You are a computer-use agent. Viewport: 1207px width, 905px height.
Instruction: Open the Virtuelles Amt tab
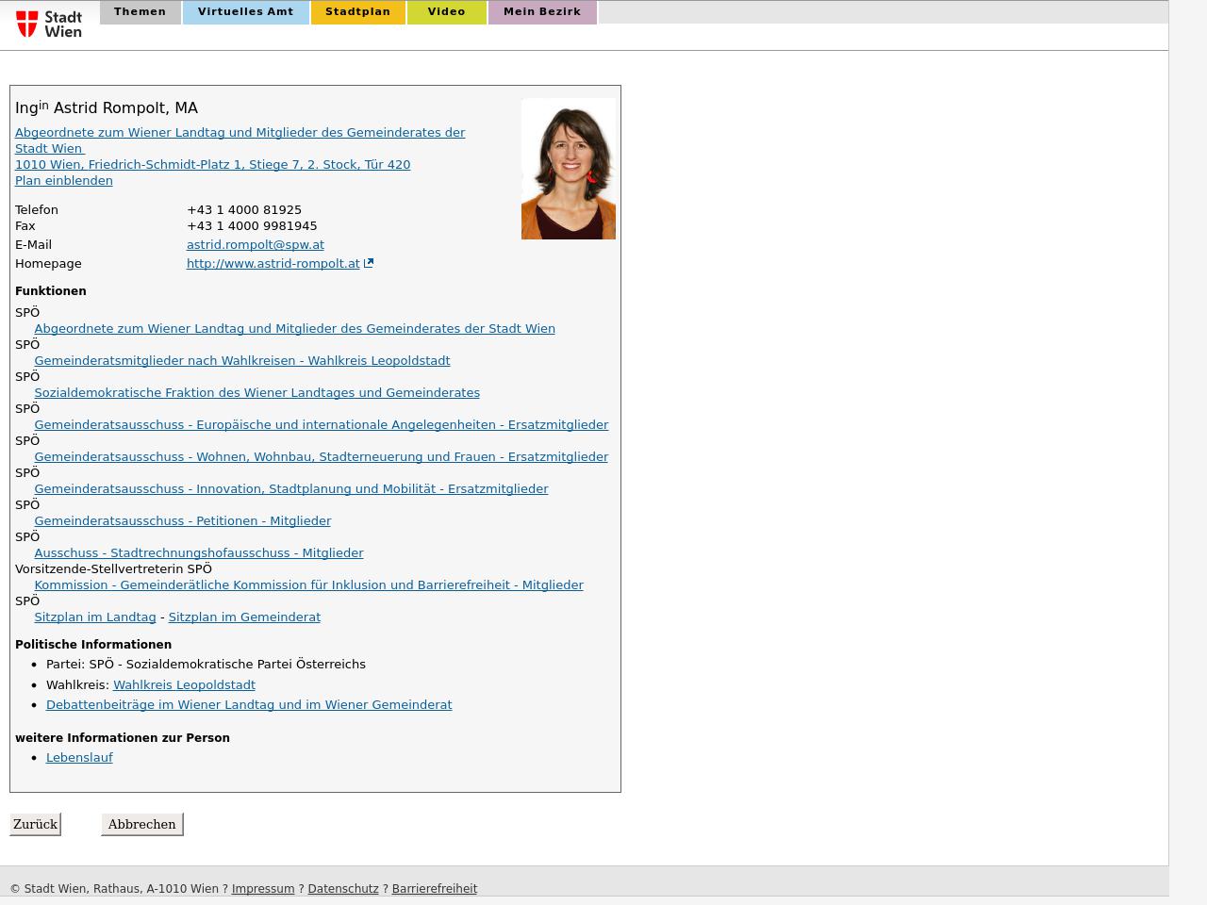pyautogui.click(x=245, y=12)
